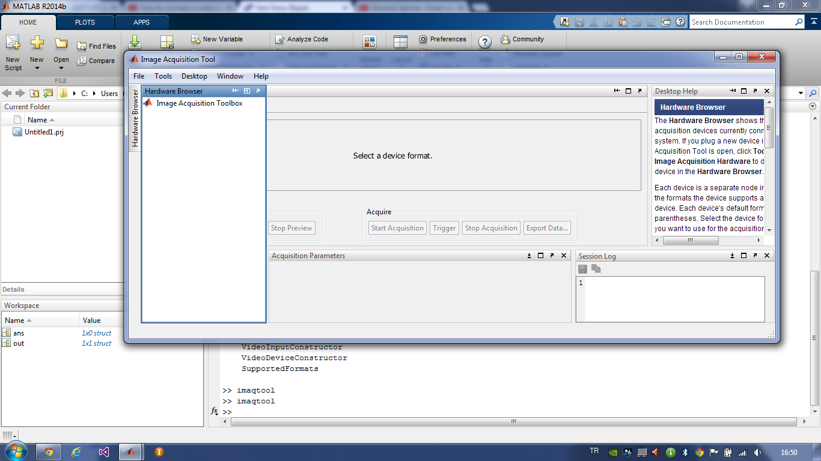The height and width of the screenshot is (461, 821).
Task: Undock the Desktop Help panel
Action: tap(755, 91)
